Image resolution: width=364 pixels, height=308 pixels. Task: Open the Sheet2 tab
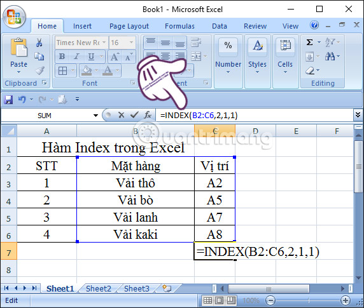pos(99,288)
